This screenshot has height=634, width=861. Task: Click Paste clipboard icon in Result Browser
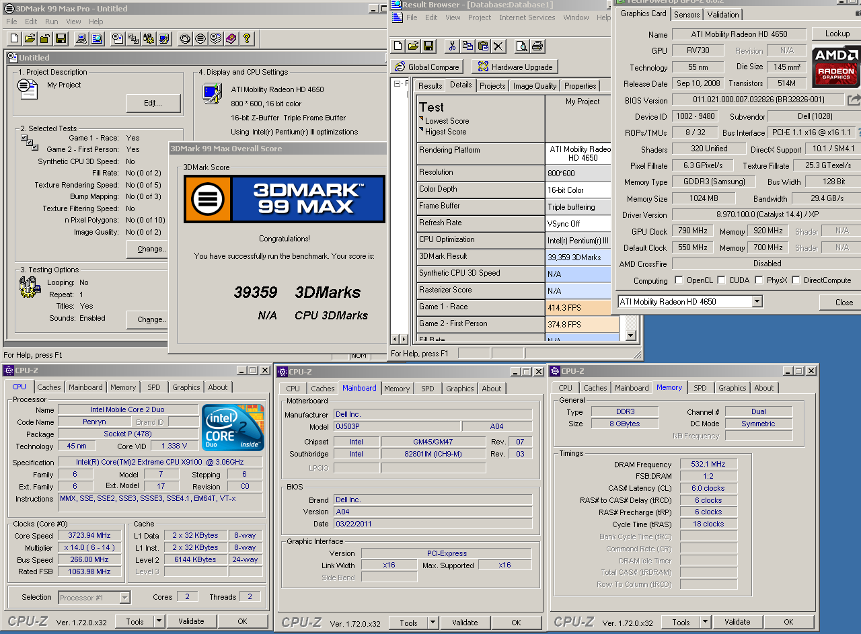[x=483, y=46]
